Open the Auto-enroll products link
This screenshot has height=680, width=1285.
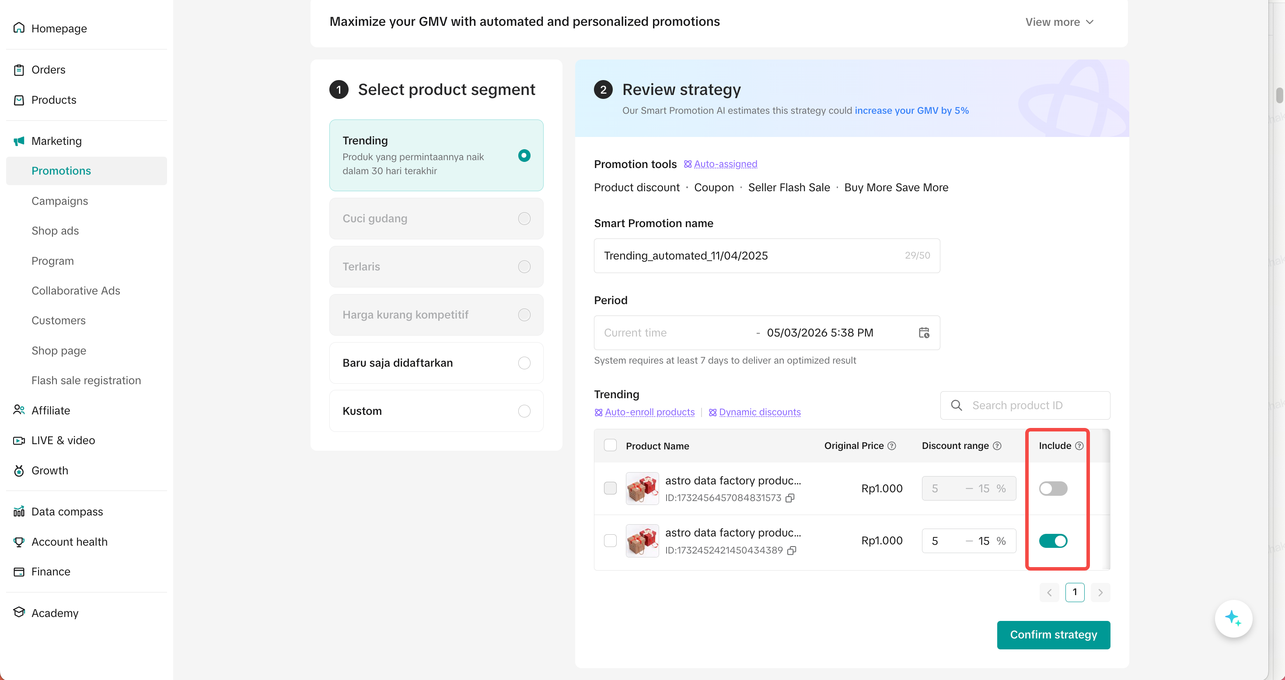pos(649,412)
